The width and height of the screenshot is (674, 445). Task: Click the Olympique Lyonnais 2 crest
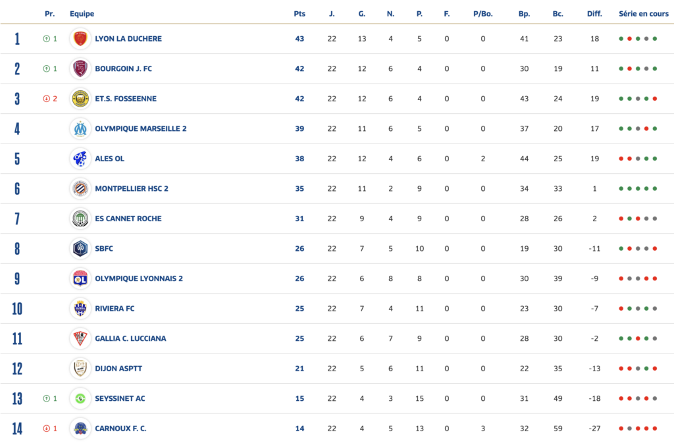pyautogui.click(x=80, y=278)
